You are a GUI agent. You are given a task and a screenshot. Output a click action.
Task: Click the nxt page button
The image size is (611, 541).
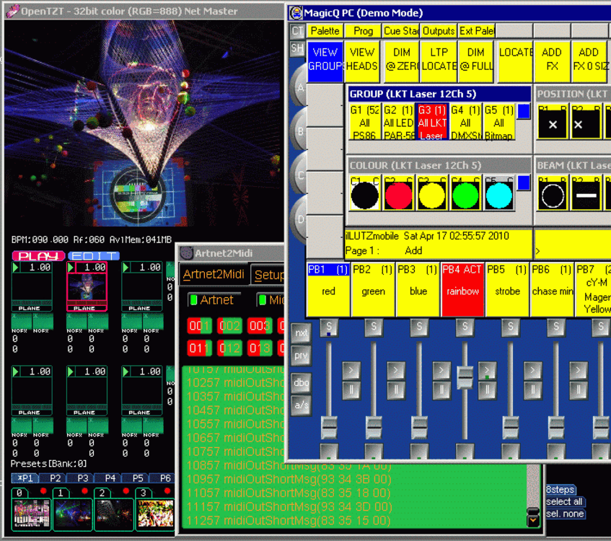pyautogui.click(x=301, y=333)
